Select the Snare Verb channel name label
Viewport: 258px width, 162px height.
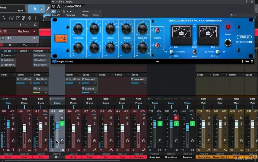tap(155, 157)
